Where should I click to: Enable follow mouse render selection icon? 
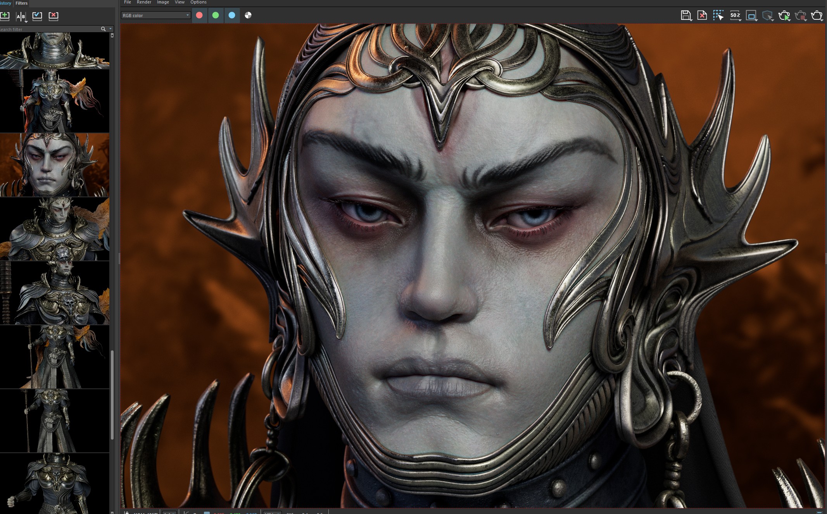click(718, 16)
